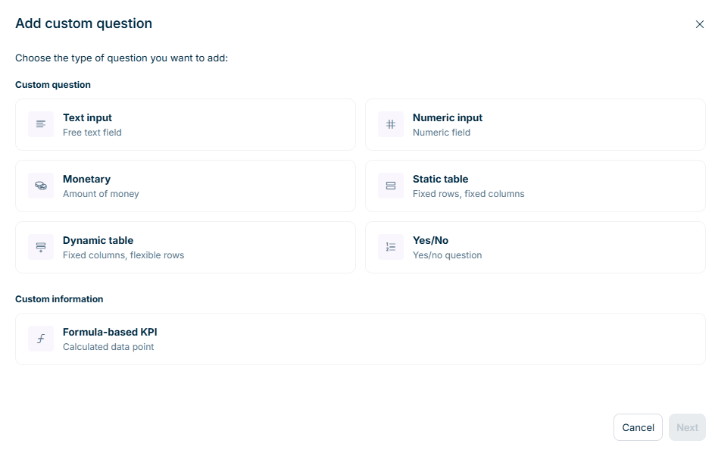The width and height of the screenshot is (715, 453).
Task: Click the Dynamic table icon
Action: (41, 247)
